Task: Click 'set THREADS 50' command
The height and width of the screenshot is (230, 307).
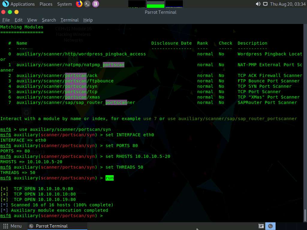Action: tap(124, 167)
